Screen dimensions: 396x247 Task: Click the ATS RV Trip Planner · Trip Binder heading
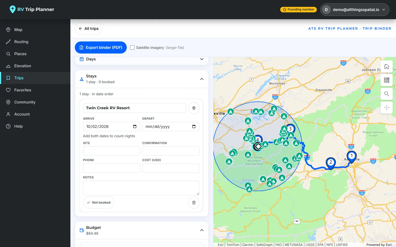pos(350,29)
